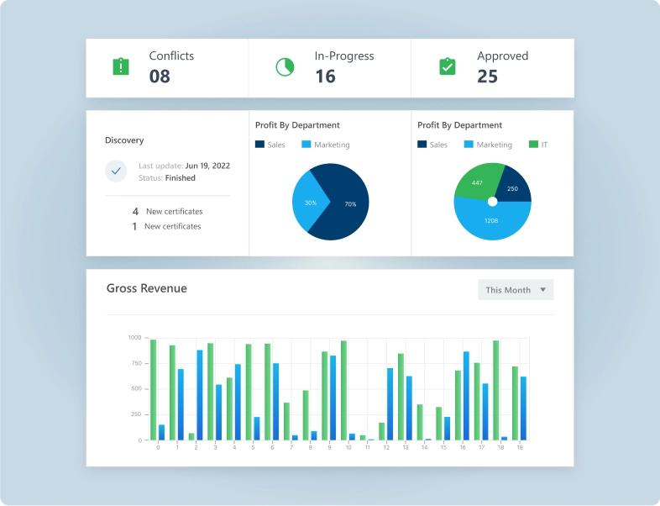Click the Marketing light blue swatch in three-department chart

point(469,145)
